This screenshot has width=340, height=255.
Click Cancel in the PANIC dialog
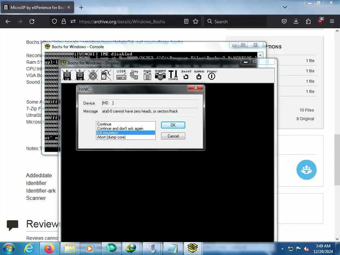(173, 136)
